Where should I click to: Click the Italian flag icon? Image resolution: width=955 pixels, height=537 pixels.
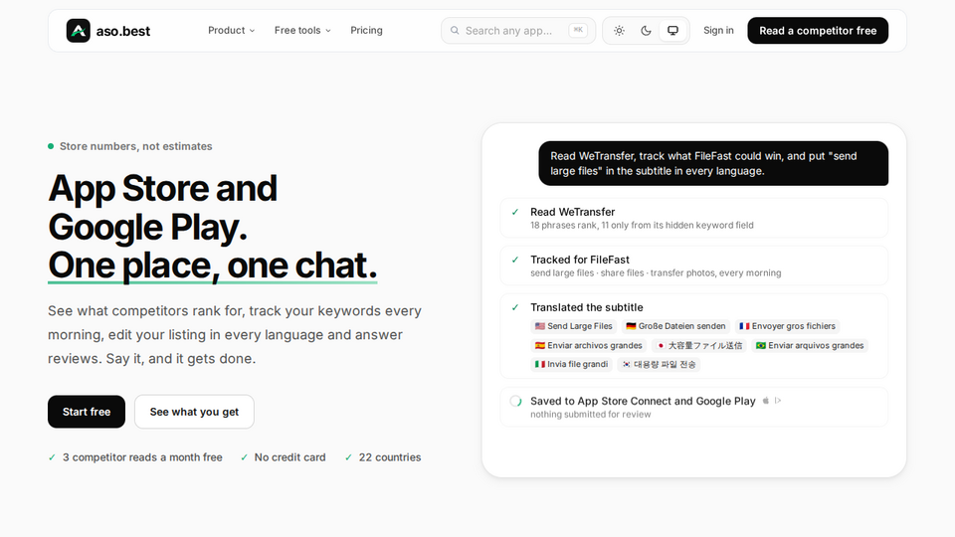pos(539,364)
